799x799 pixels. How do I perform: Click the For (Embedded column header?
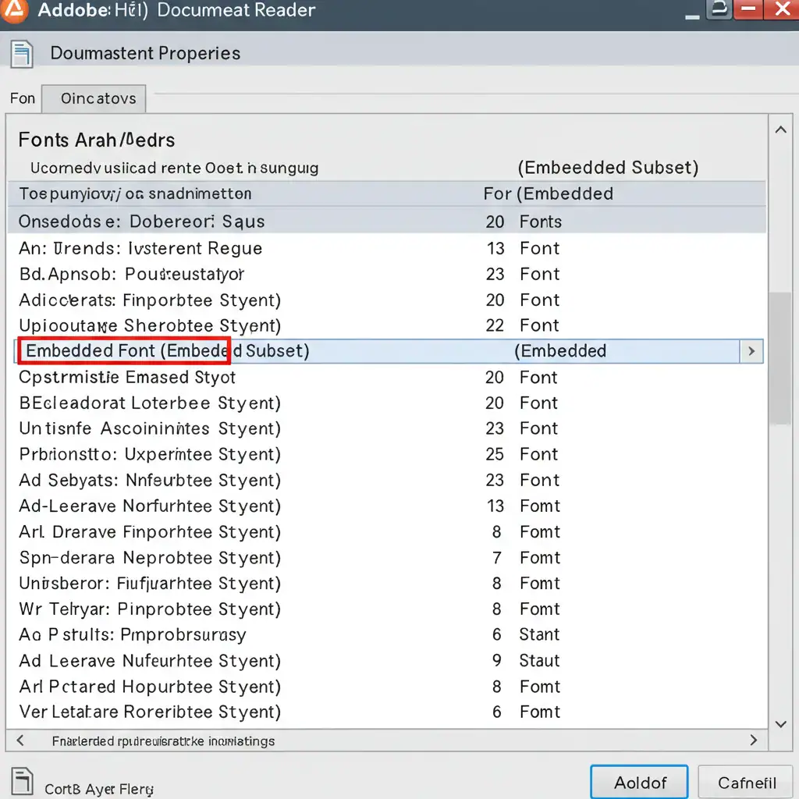coord(549,194)
